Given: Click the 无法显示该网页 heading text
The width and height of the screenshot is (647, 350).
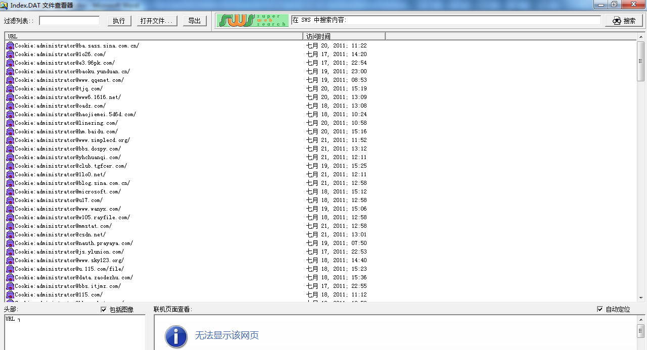Looking at the screenshot, I should [x=227, y=335].
